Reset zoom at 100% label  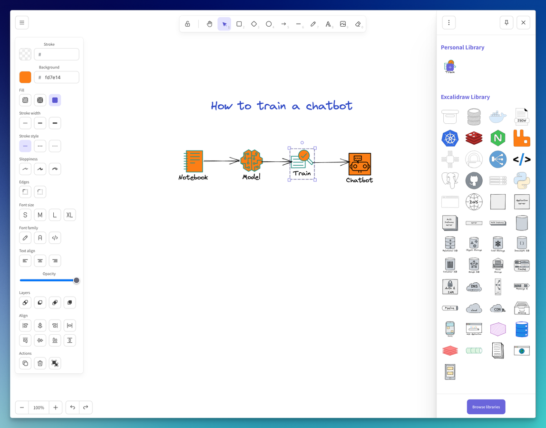point(39,408)
